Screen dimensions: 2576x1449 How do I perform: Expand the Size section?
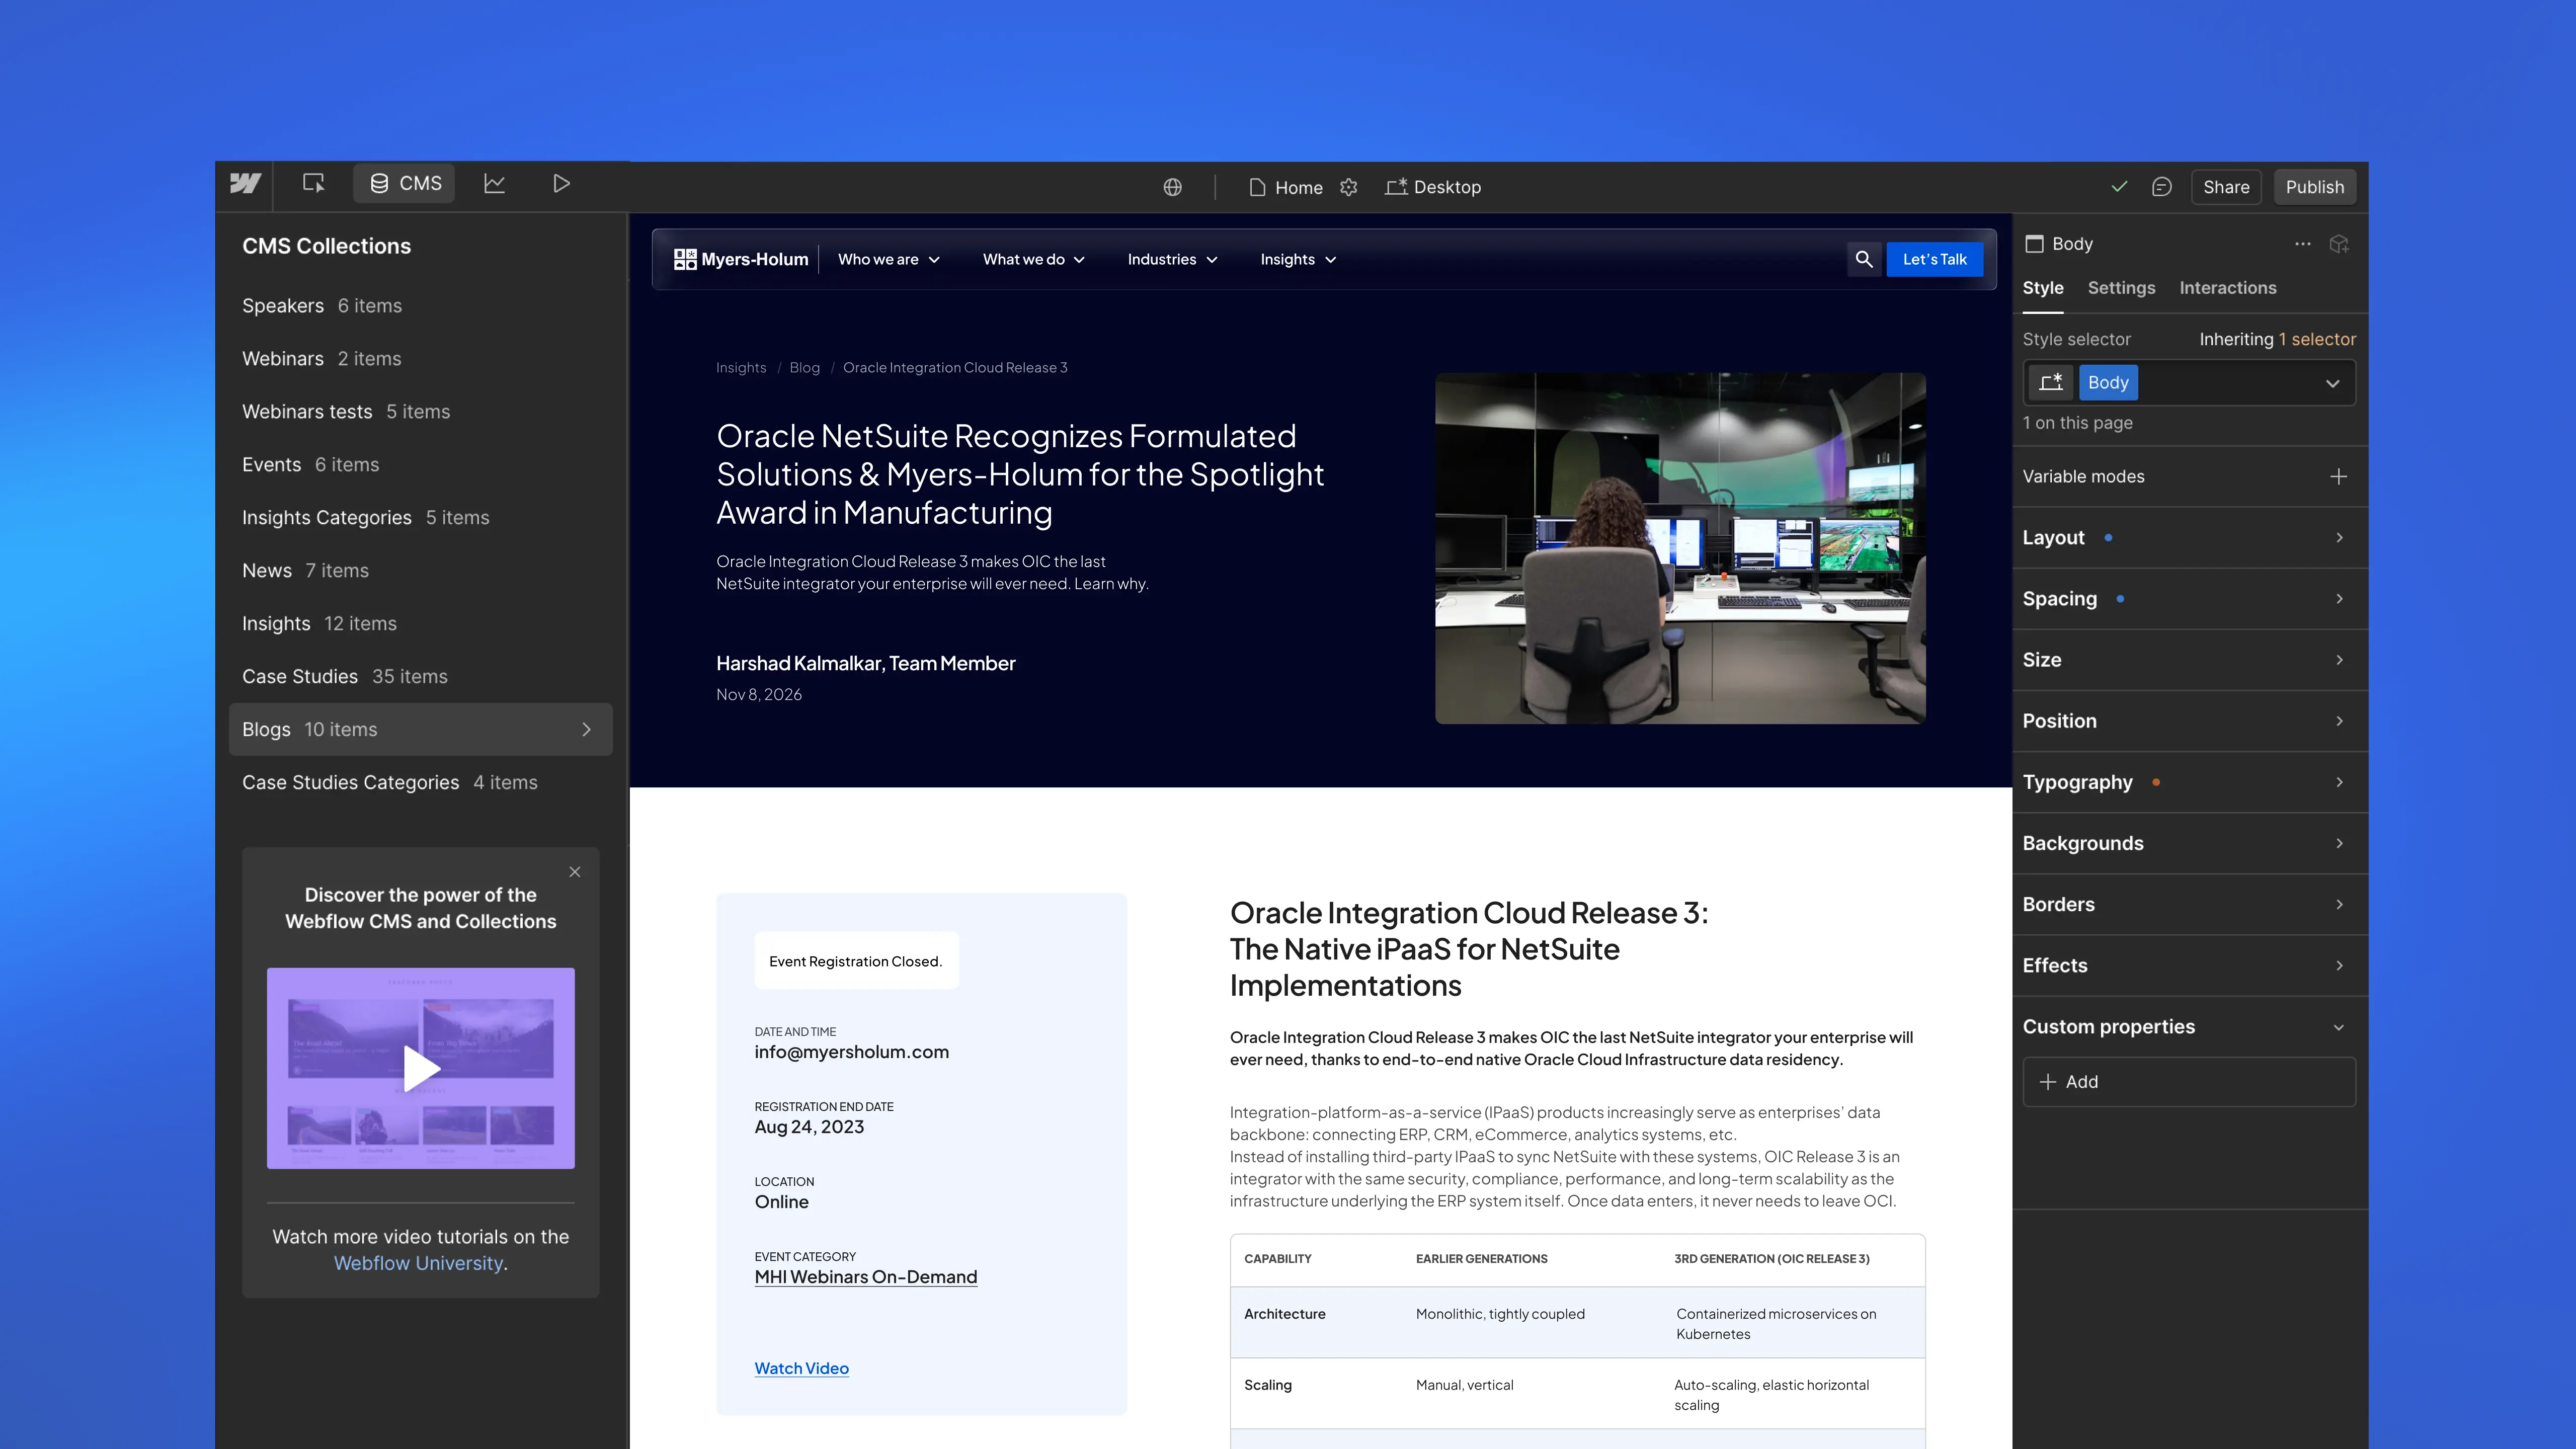coord(2190,660)
